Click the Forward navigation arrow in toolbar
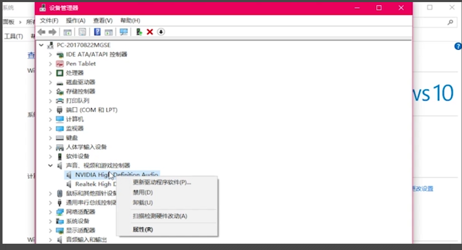Image resolution: width=462 pixels, height=250 pixels. (53, 32)
